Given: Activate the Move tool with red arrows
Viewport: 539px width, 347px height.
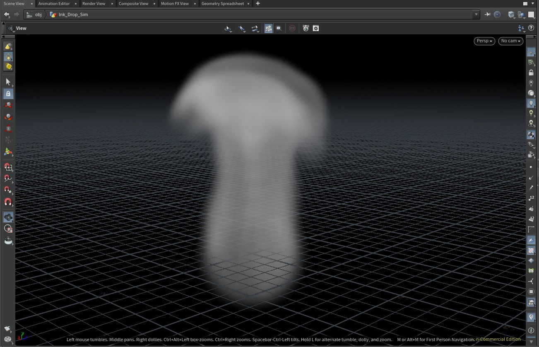Looking at the screenshot, I should coord(8,105).
